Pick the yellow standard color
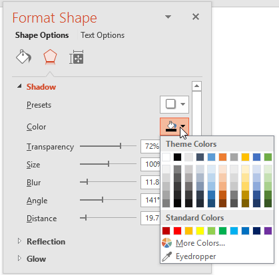 [x=200, y=230]
